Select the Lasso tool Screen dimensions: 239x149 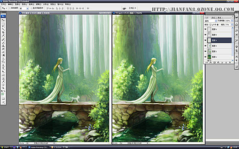(3, 26)
